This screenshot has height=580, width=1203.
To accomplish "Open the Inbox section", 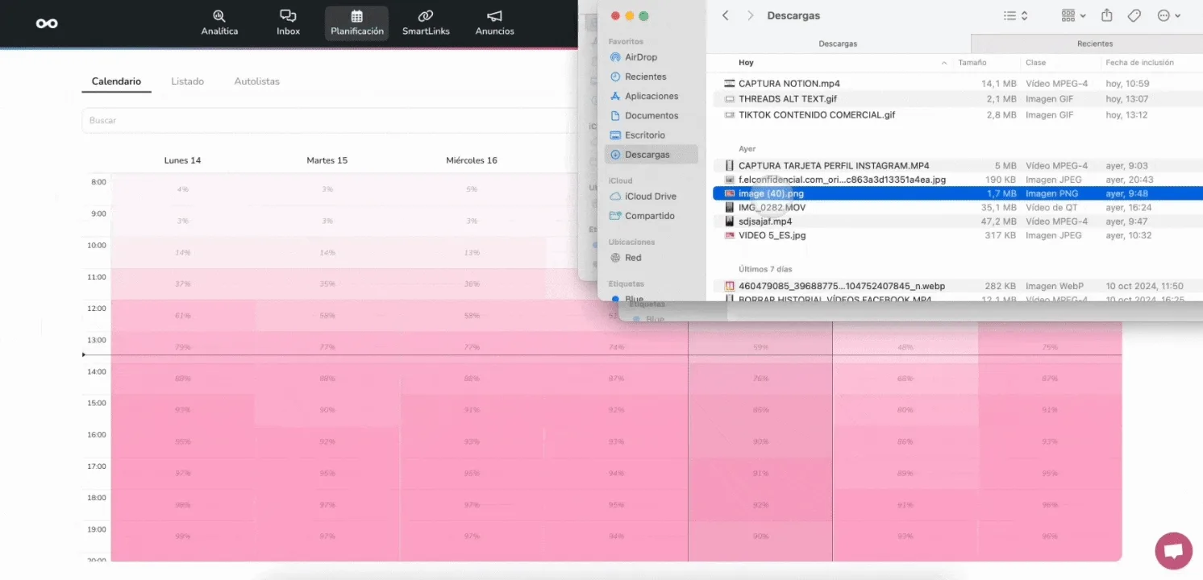I will (288, 23).
